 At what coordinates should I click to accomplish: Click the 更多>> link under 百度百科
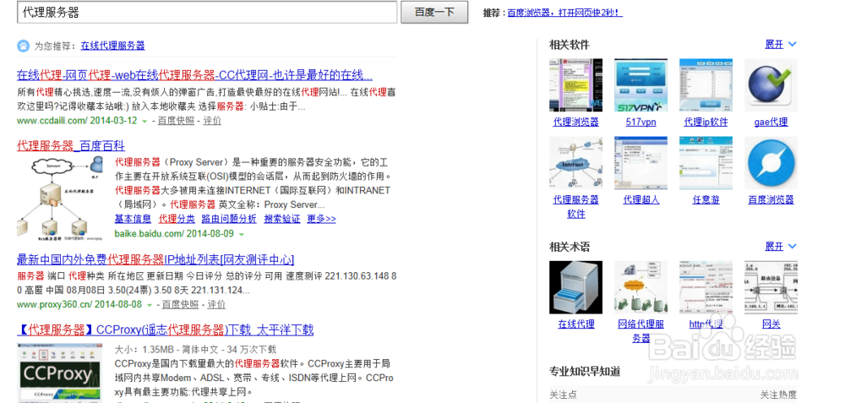tap(321, 219)
